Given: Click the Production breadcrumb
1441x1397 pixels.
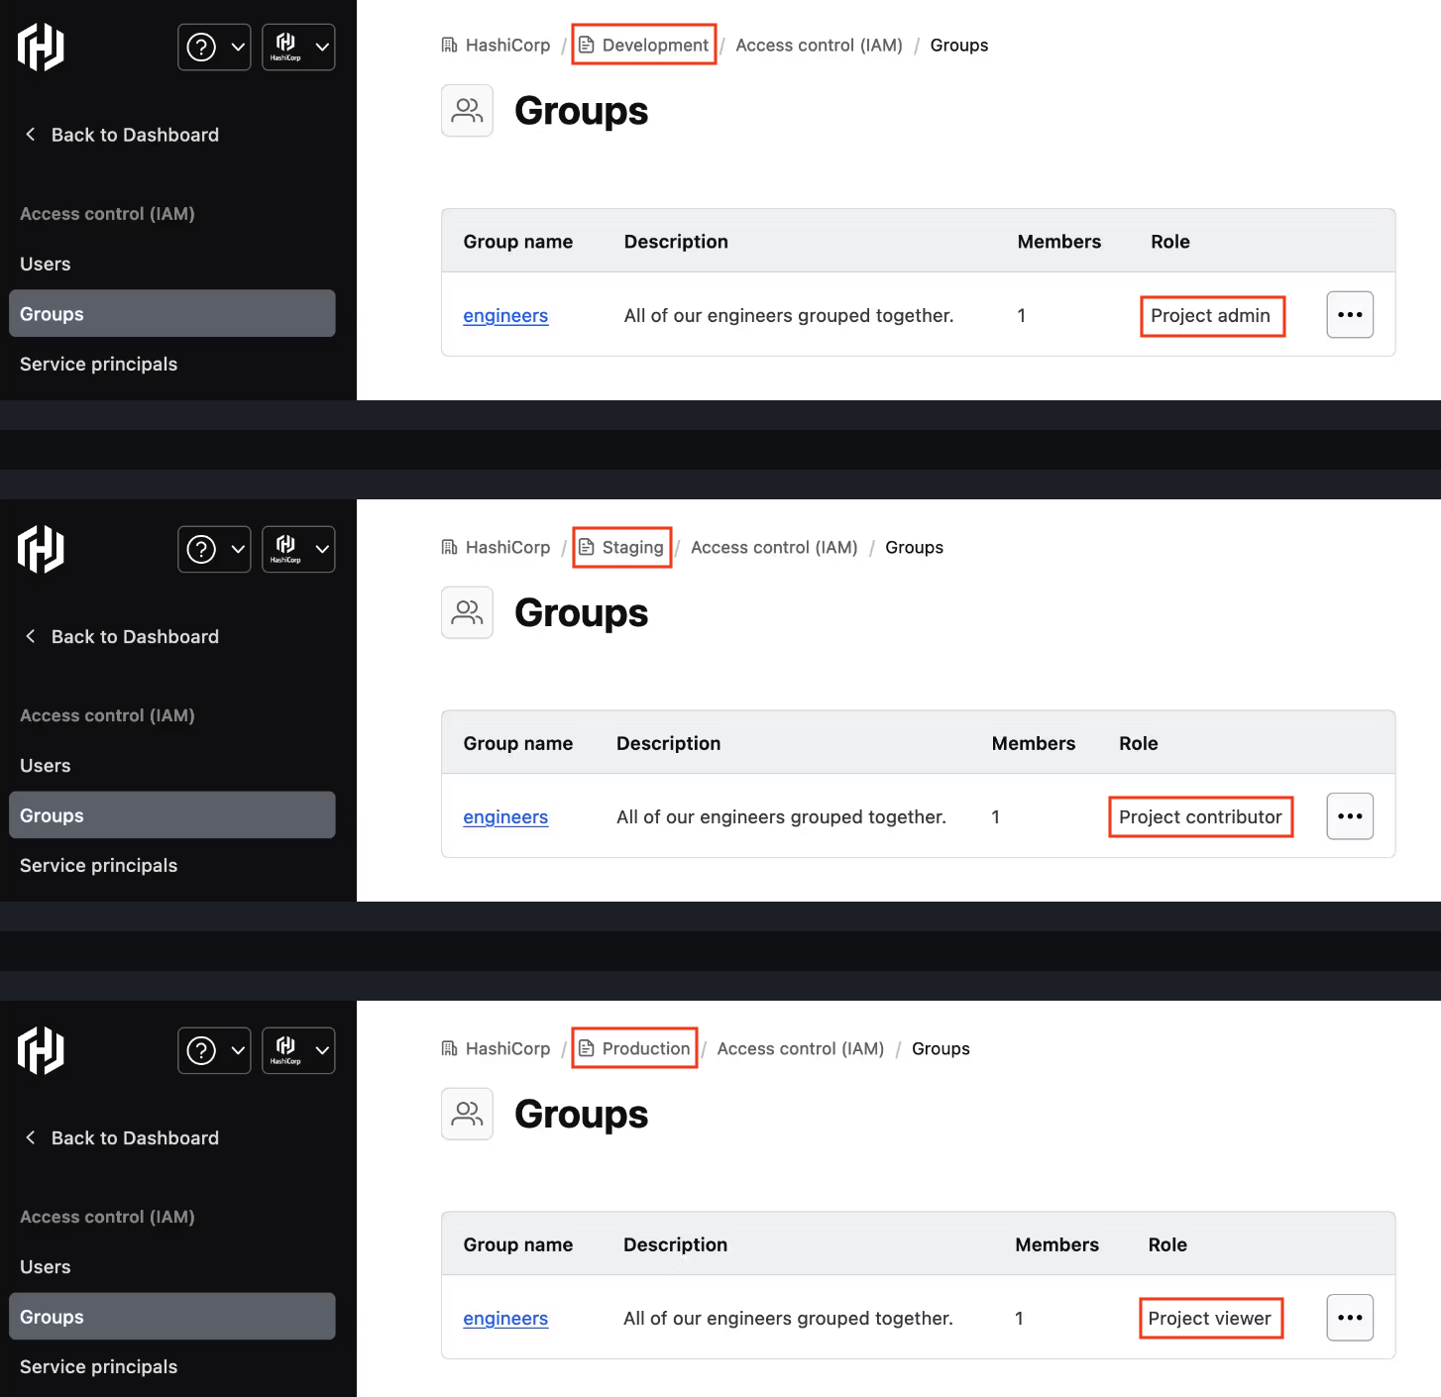Looking at the screenshot, I should [634, 1048].
